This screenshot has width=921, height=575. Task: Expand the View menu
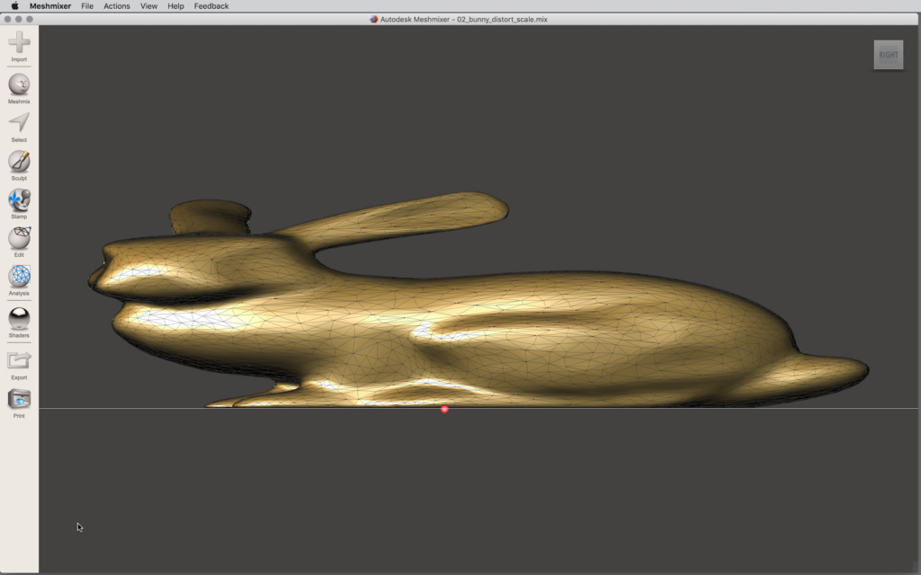pos(148,6)
